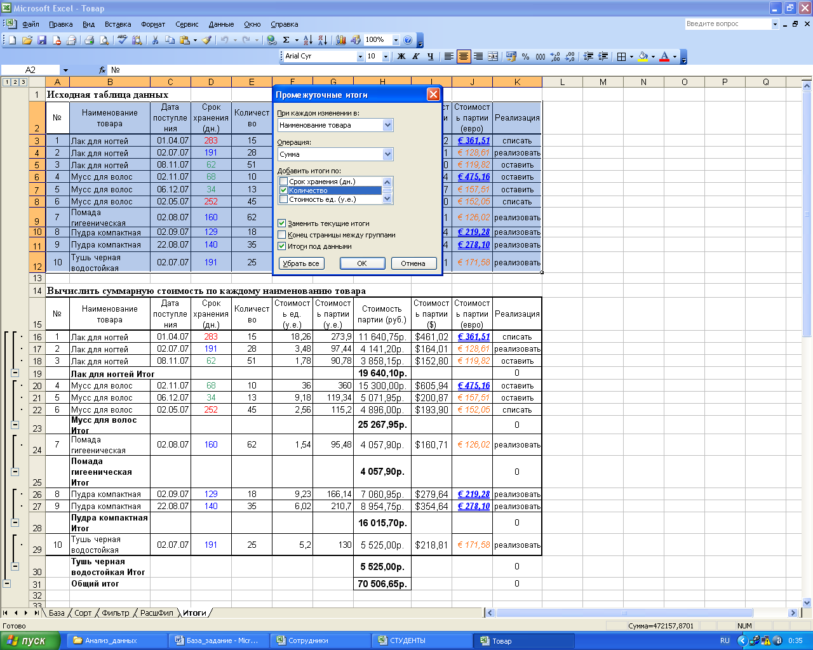Show outline level 3 button
Viewport: 813px width, 650px height.
tap(23, 82)
